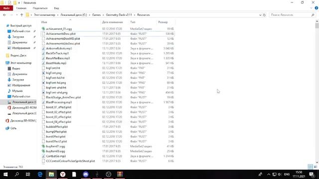Viewport: 319px width, 179px height.
Task: Select Geometry Dash v2.11 in address path
Action: (x=119, y=15)
